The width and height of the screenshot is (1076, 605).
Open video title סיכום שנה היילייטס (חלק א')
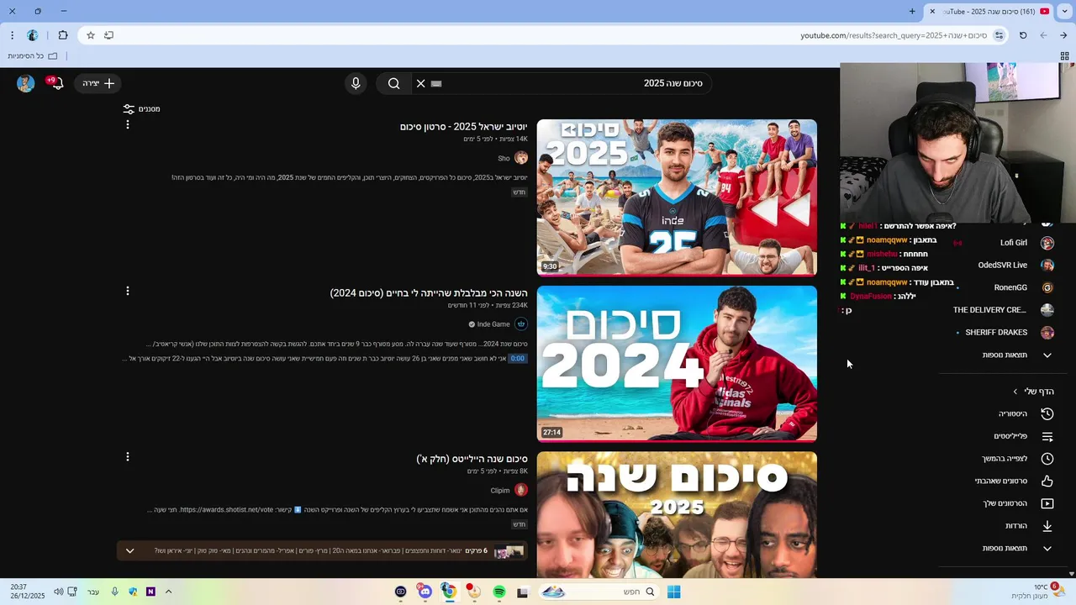coord(472,459)
